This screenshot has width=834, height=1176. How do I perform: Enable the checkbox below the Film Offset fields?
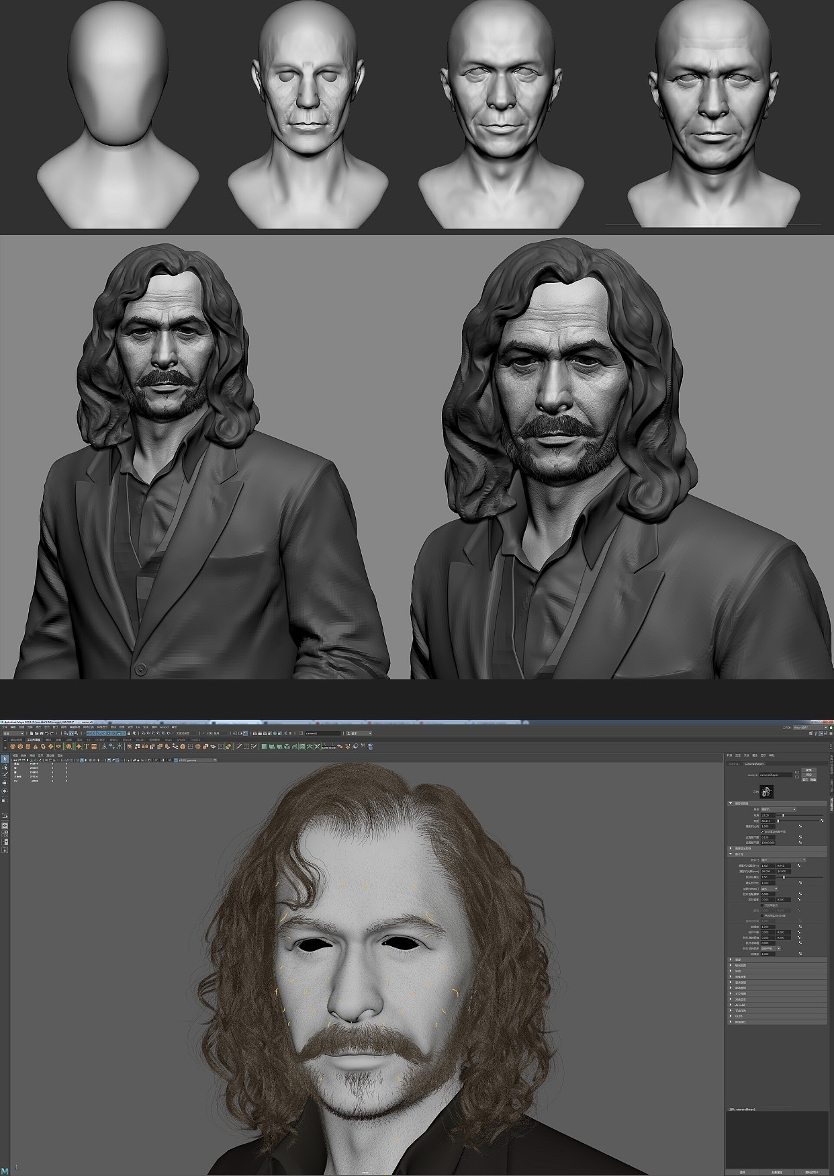[762, 905]
